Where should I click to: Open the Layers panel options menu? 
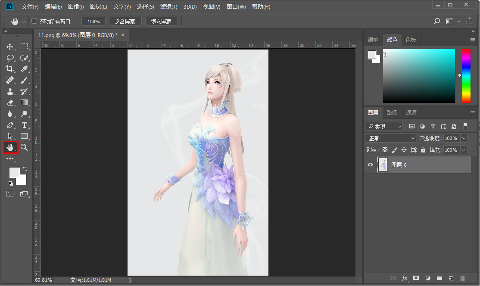pos(473,112)
